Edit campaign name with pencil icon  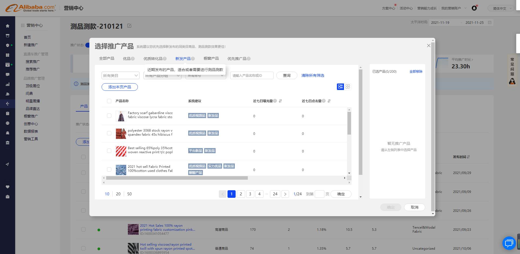click(x=129, y=26)
